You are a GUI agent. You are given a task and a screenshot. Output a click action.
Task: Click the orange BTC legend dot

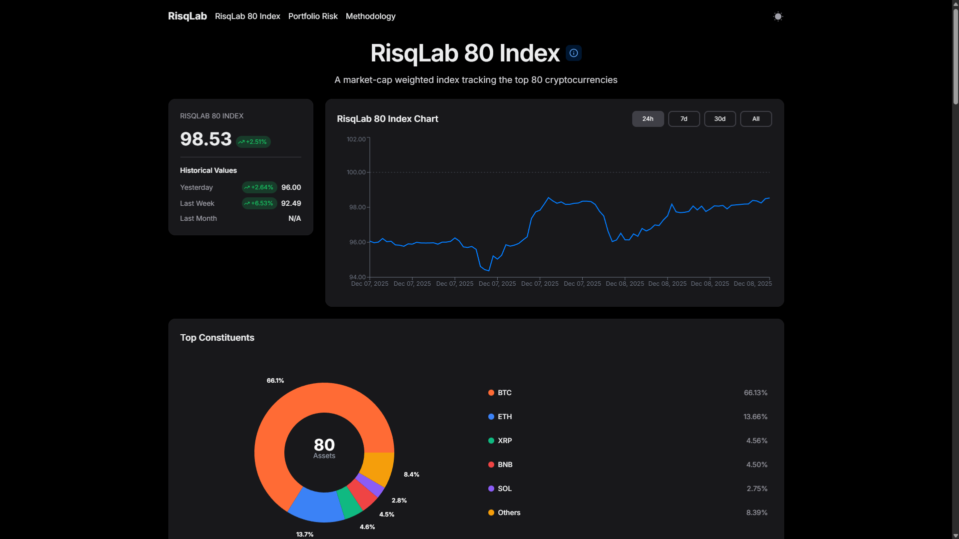point(491,393)
